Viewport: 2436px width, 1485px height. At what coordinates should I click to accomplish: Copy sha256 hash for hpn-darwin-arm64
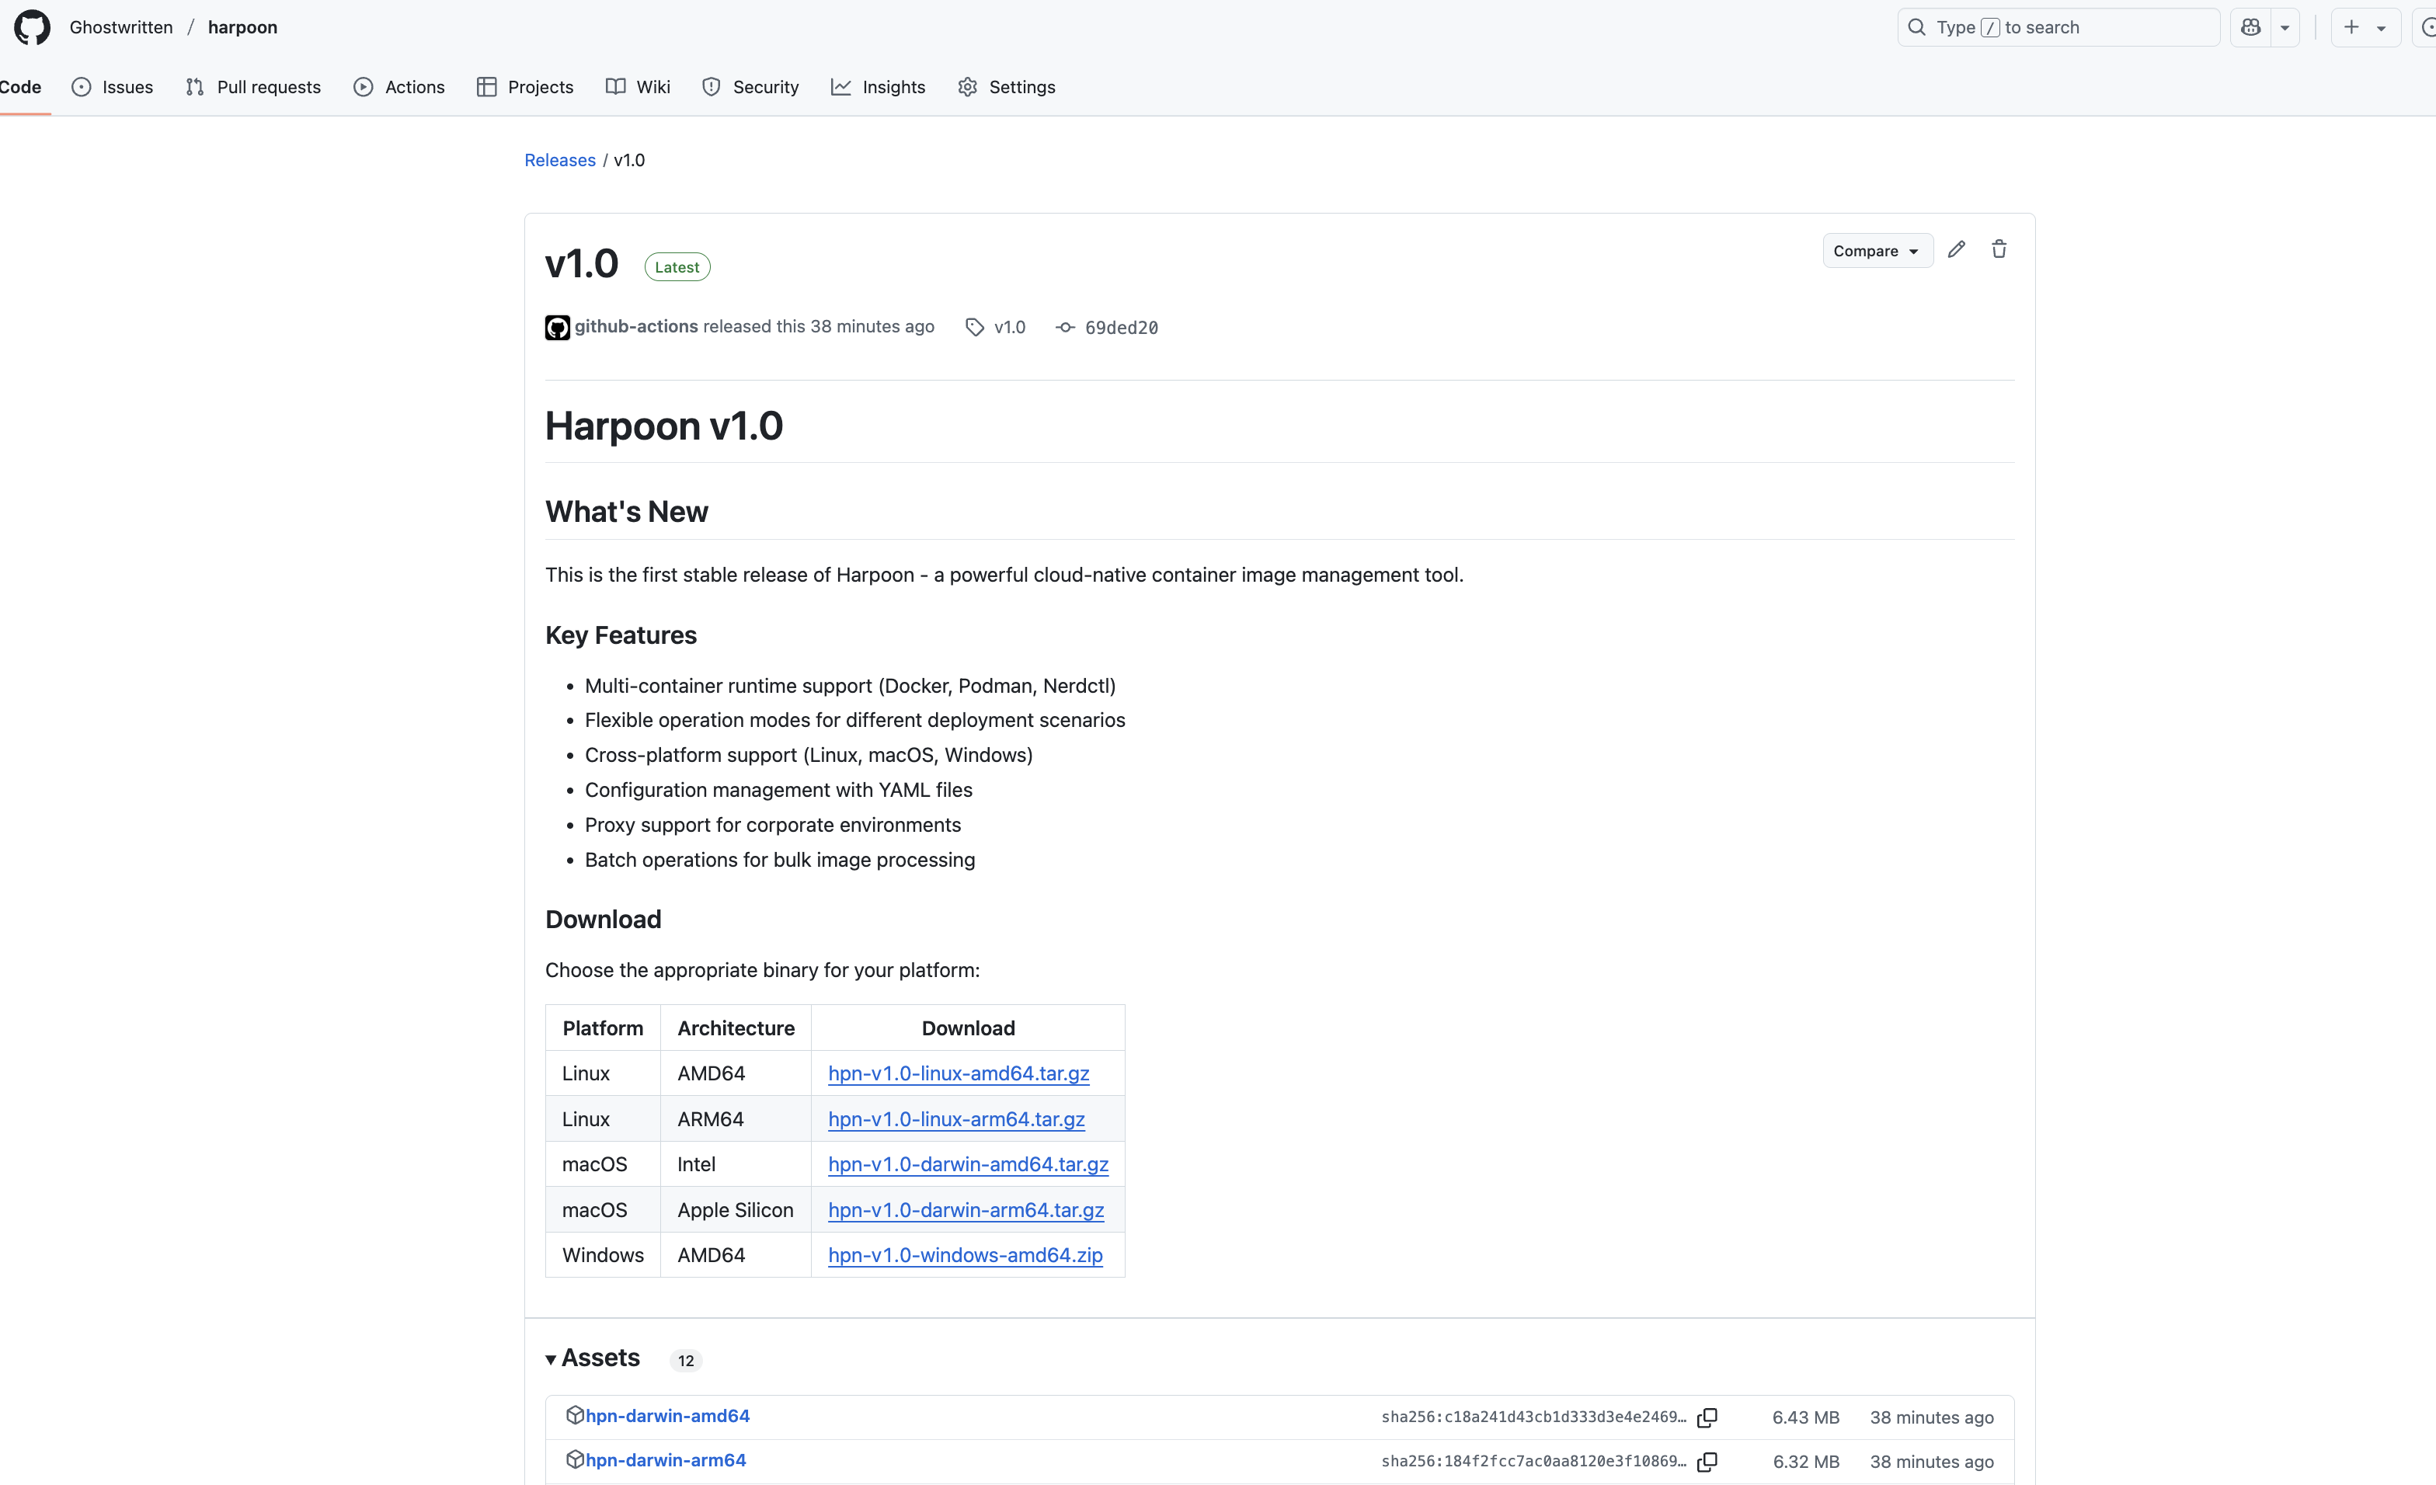(1707, 1461)
